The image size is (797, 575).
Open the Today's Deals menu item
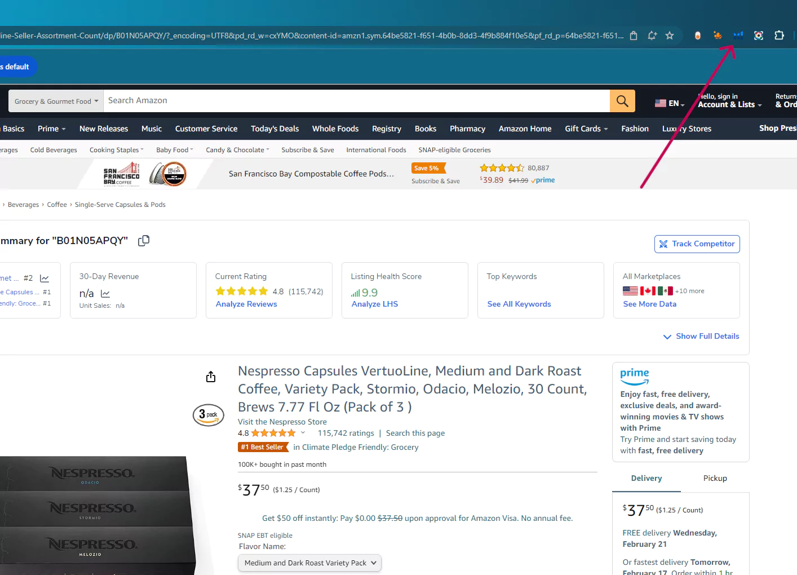274,129
